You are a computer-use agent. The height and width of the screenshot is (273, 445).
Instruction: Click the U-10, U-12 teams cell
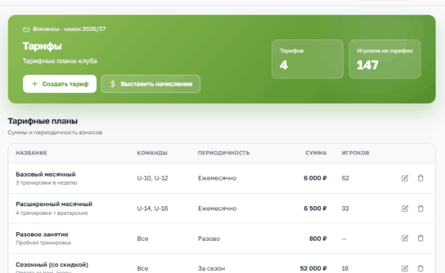(x=152, y=178)
